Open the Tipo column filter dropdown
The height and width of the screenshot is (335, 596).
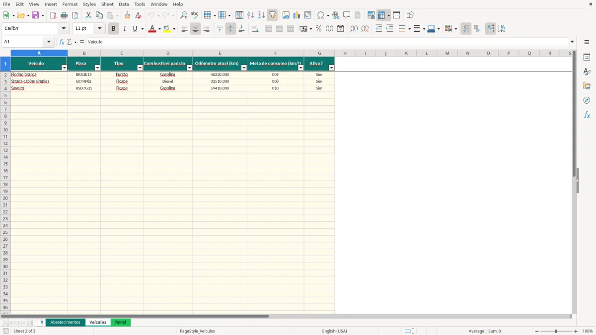140,68
